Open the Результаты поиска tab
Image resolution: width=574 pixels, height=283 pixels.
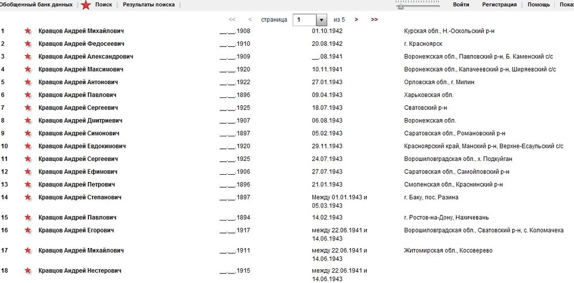[x=149, y=5]
